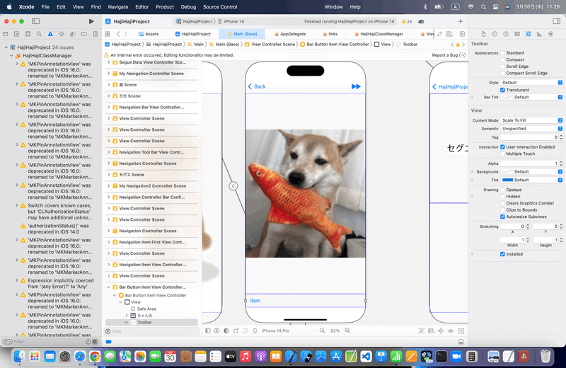Open the Align constraints menu
566x368 pixels.
(x=431, y=330)
